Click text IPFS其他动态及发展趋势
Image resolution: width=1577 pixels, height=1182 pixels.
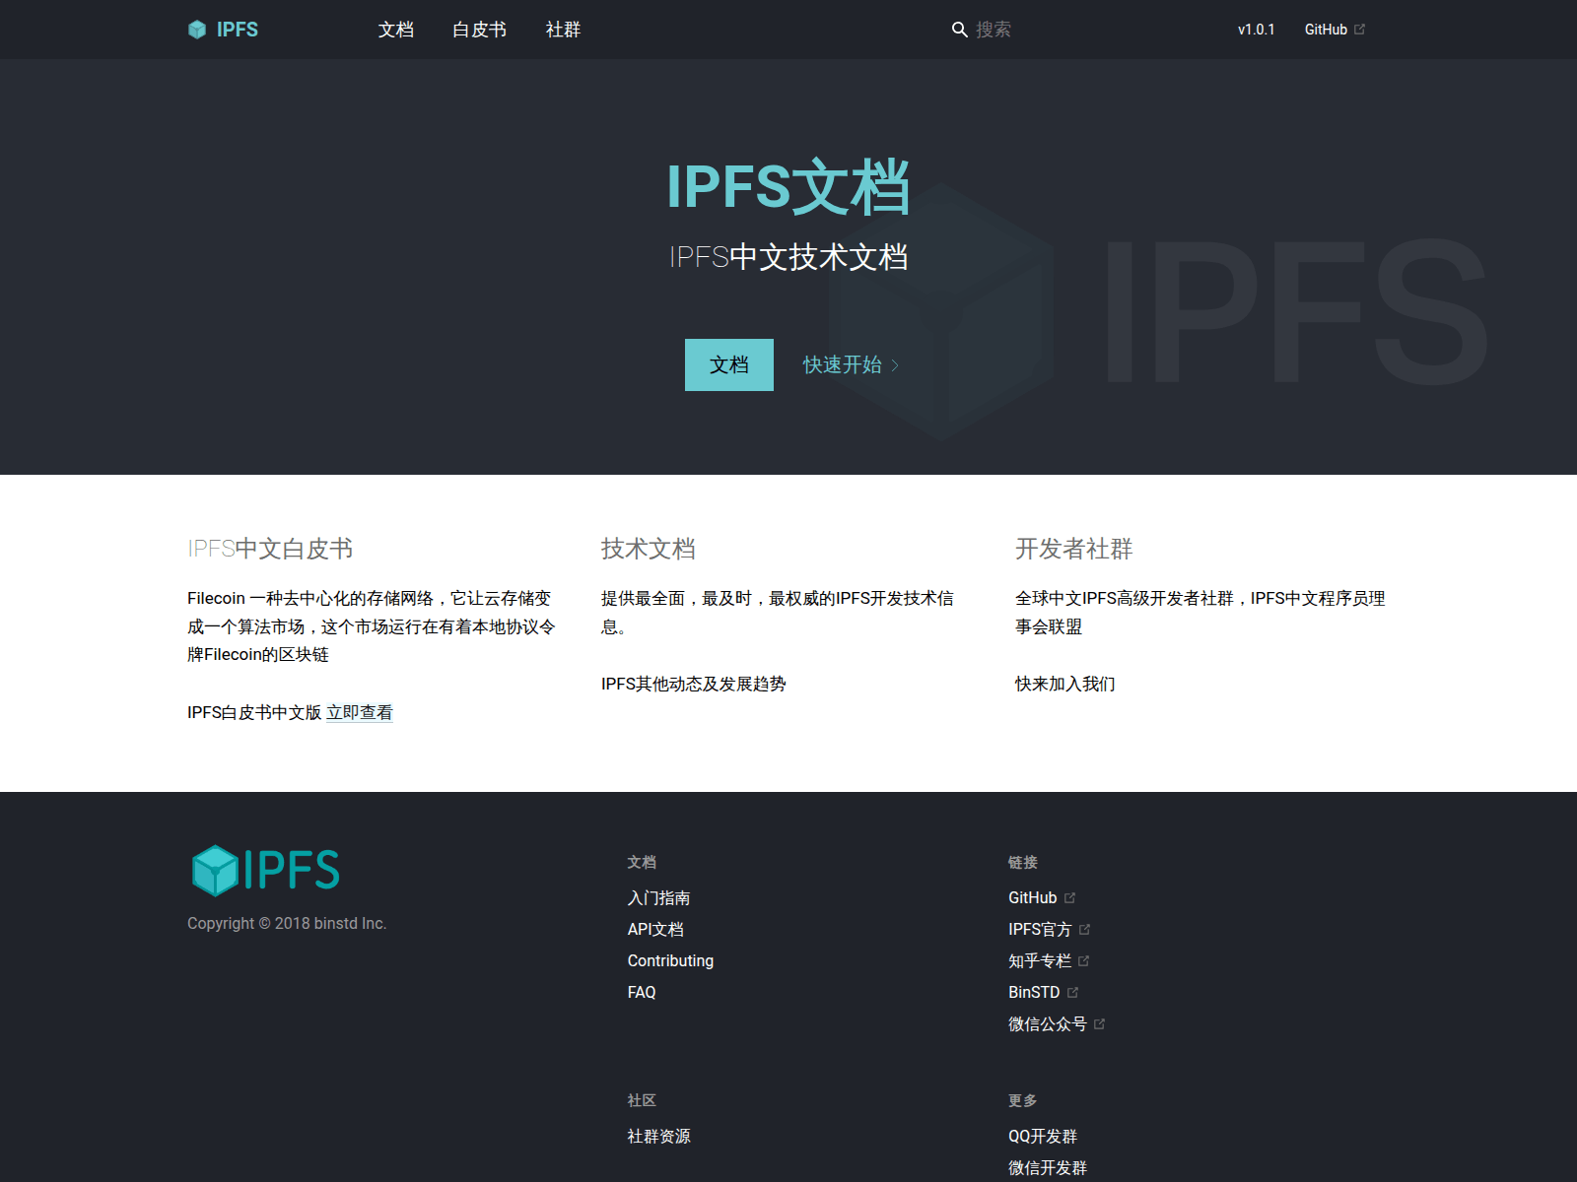[x=694, y=684]
